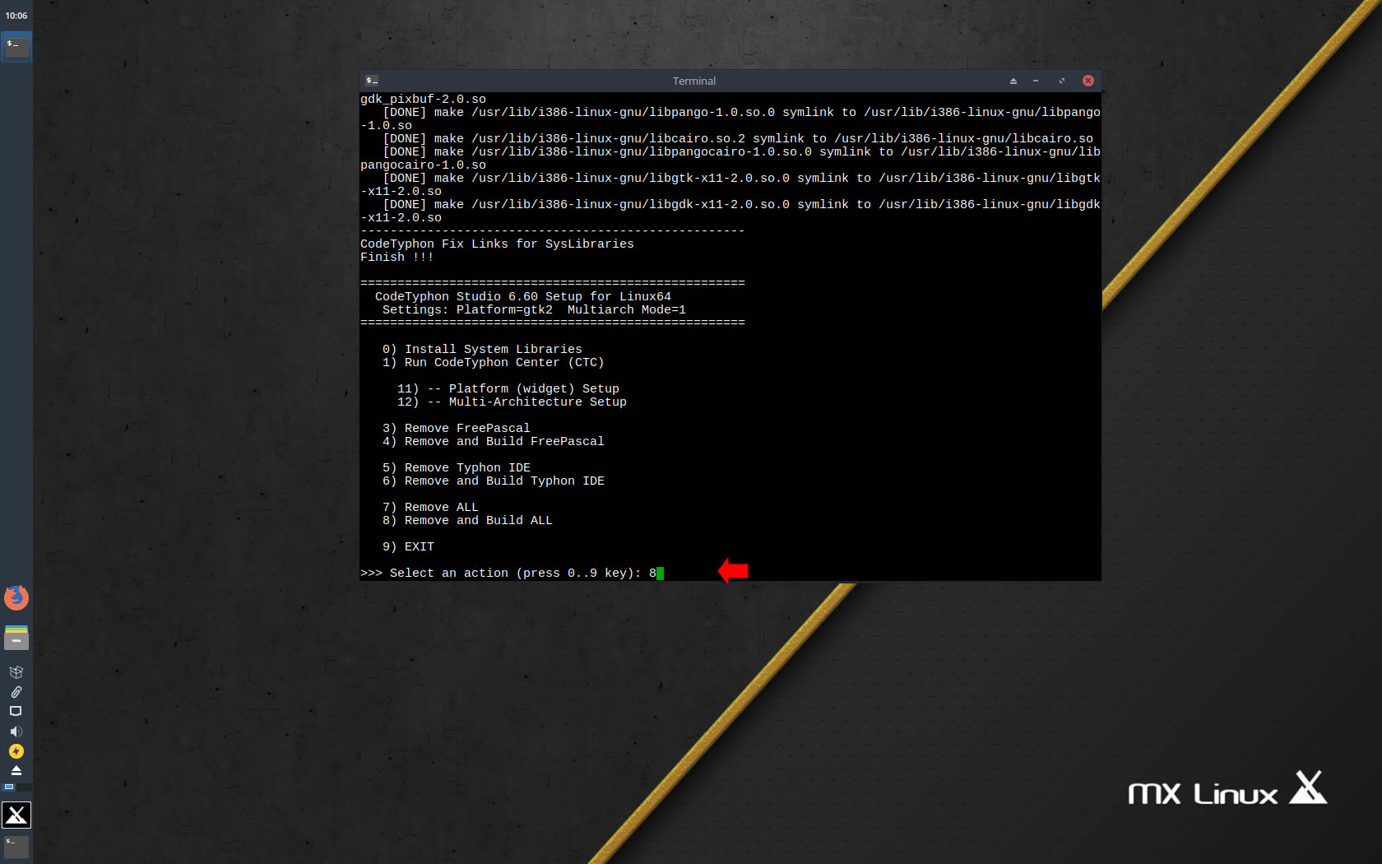Open the clipboard manager paperclip icon
The width and height of the screenshot is (1382, 864).
coord(16,692)
